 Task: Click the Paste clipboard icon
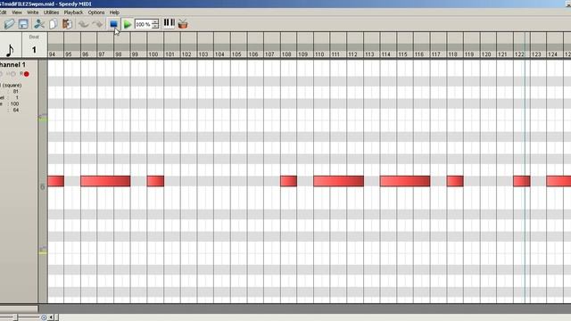click(67, 24)
